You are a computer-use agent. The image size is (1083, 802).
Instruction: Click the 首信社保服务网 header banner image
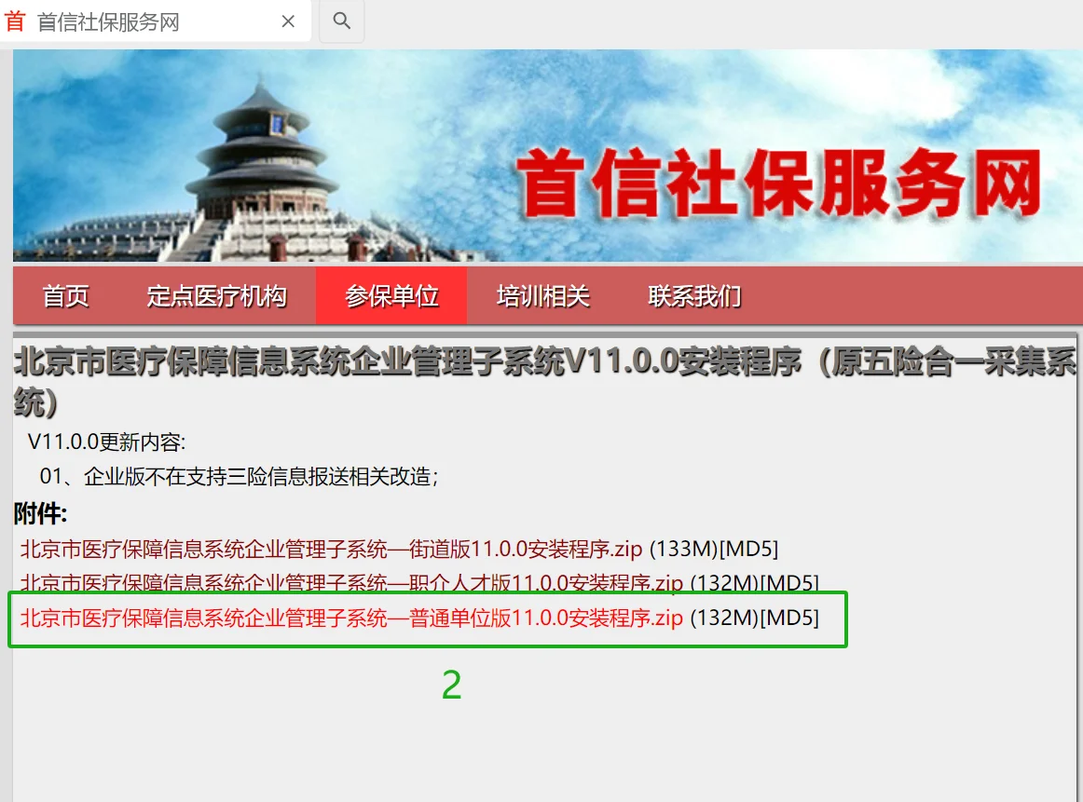(x=548, y=156)
